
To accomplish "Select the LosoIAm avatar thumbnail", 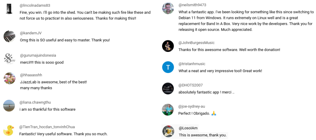I will pos(168,131).
